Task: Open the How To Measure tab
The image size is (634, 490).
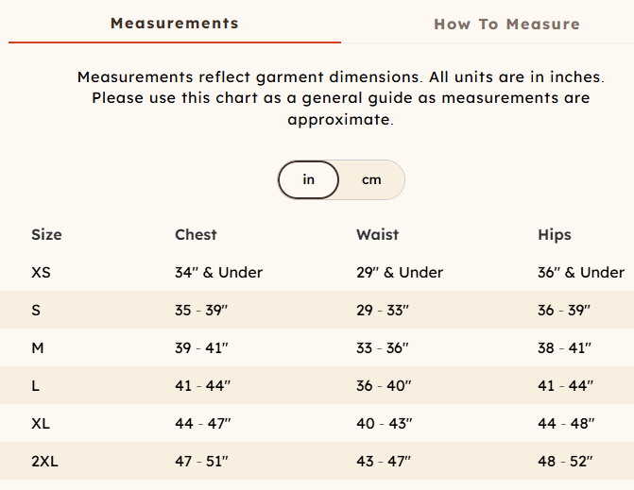Action: [x=506, y=25]
